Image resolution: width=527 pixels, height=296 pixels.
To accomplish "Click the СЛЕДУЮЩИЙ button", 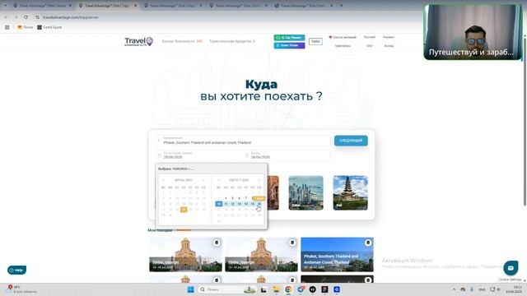I will 351,141.
